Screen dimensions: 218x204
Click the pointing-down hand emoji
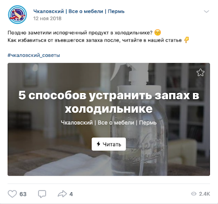point(186,40)
